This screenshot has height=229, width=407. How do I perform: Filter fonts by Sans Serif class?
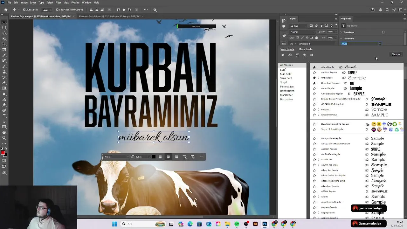pos(286,78)
